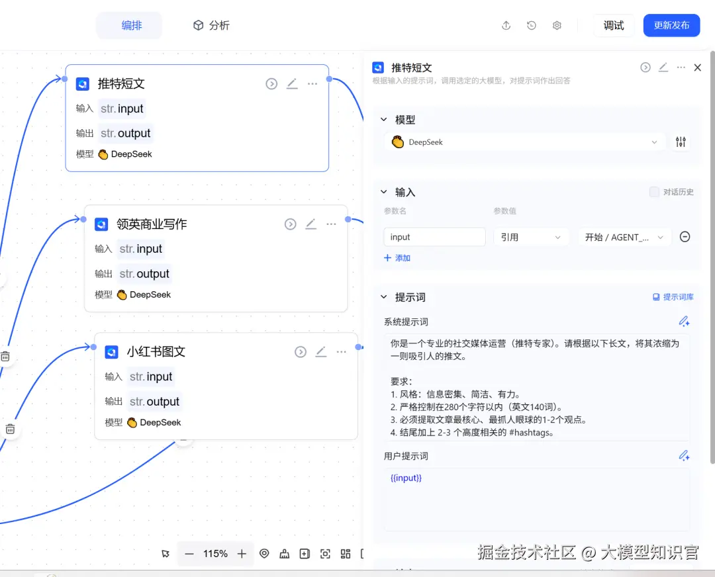Open version history in top bar

coord(532,26)
